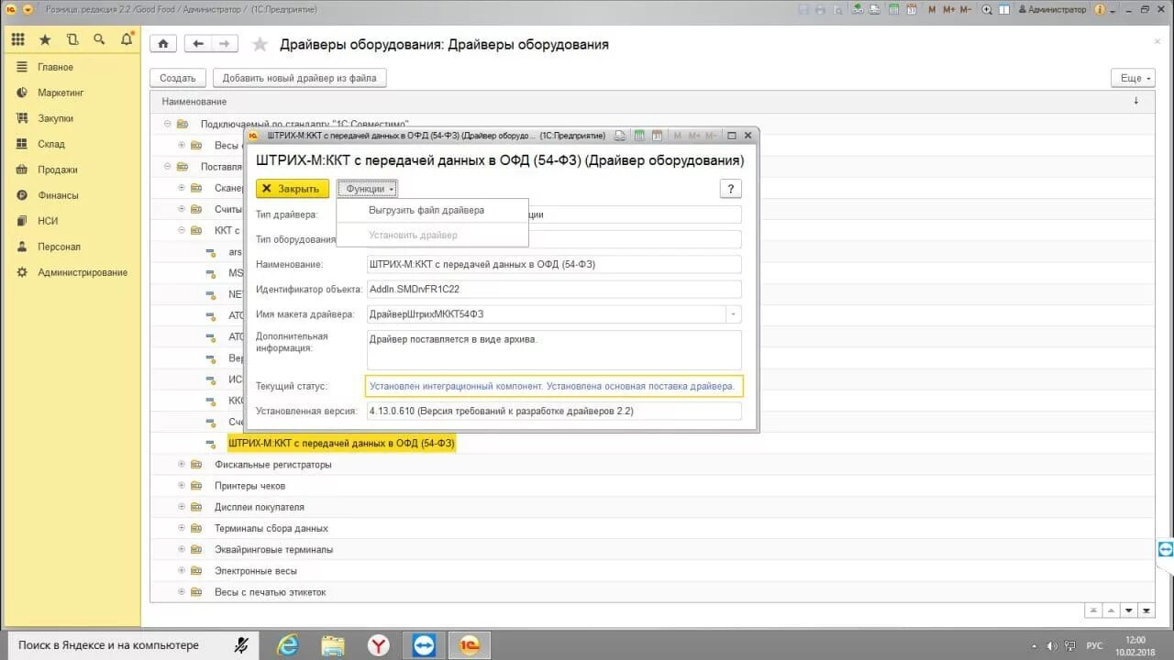Open the sections menu grid icon
The width and height of the screenshot is (1174, 660).
tap(18, 40)
